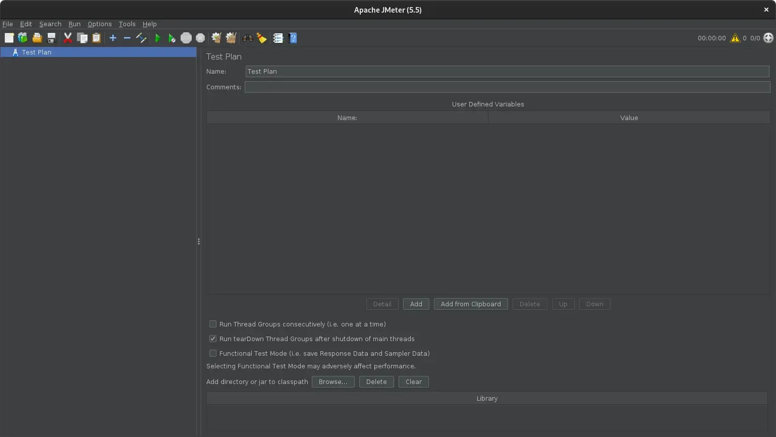Open Search with binoculars icon

(x=247, y=38)
